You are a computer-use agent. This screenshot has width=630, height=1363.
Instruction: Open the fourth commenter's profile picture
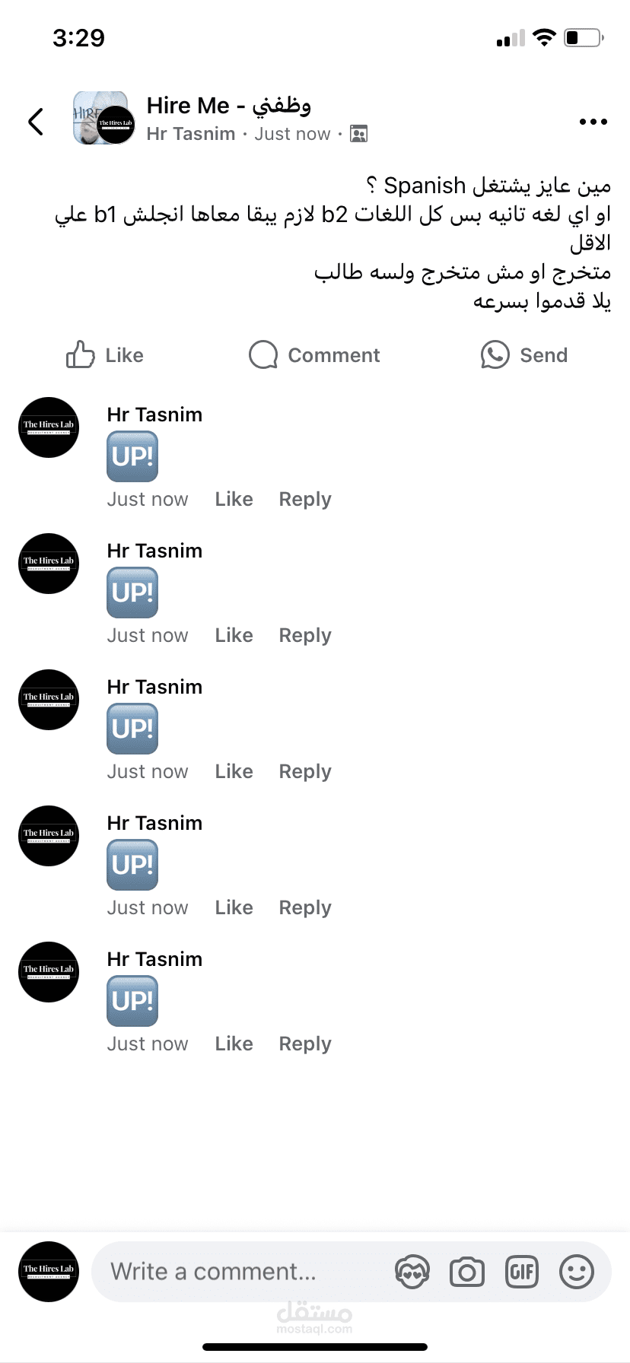49,836
